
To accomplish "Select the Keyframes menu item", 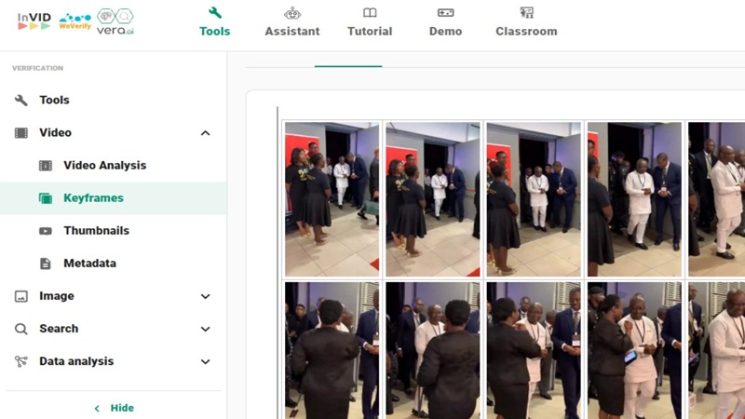I will (113, 198).
